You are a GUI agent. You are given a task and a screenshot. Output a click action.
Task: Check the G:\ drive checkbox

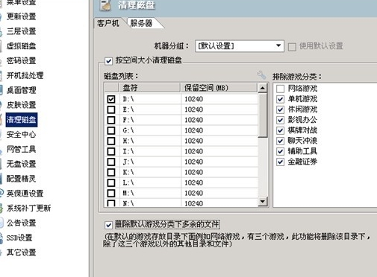click(111, 130)
